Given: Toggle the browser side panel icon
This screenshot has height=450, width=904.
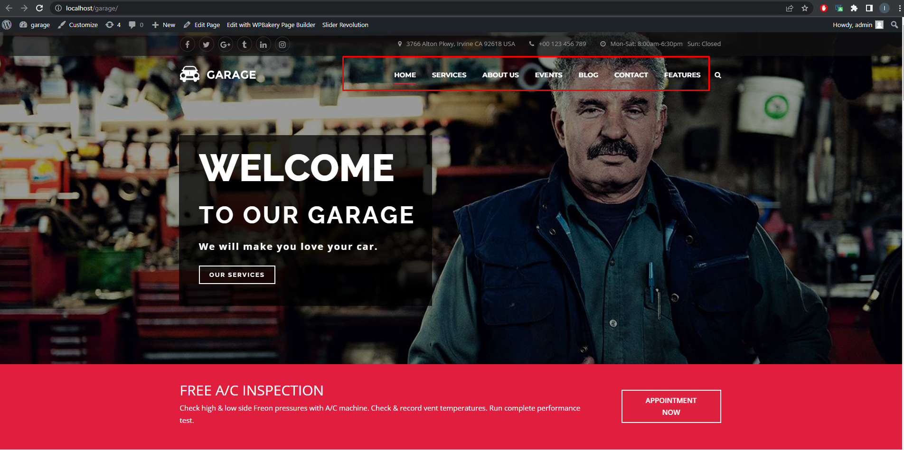Looking at the screenshot, I should [869, 8].
